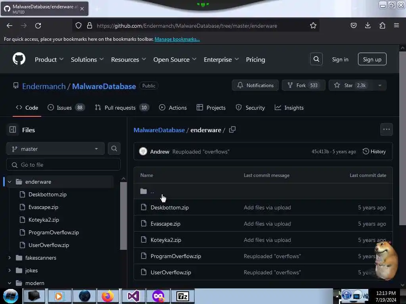The image size is (406, 304).
Task: Open the Actions tab
Action: [173, 108]
